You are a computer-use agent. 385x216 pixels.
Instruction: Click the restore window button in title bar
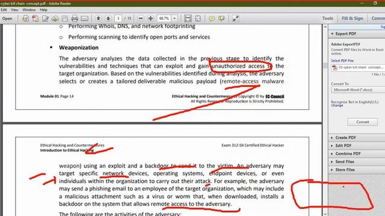click(x=375, y=3)
